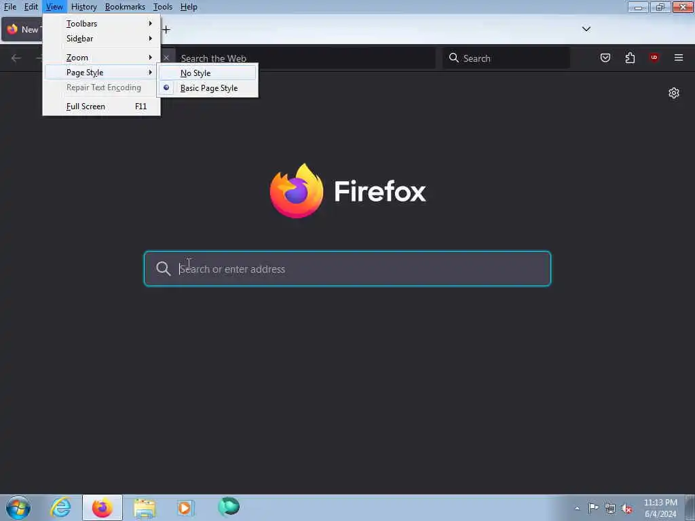Open the Windows Start menu

click(18, 507)
